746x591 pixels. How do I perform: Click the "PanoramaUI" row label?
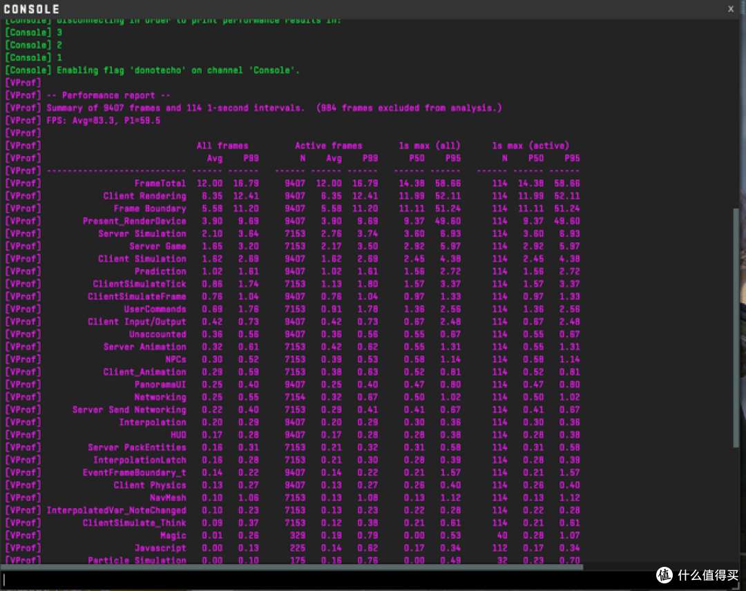point(160,385)
